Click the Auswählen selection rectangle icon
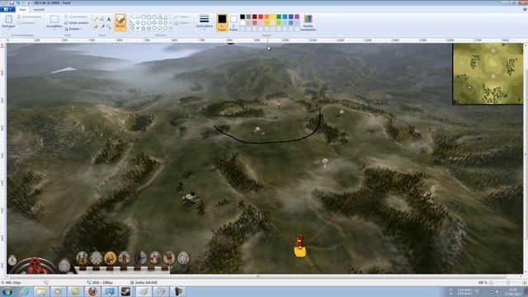Image resolution: width=528 pixels, height=297 pixels. pos(54,19)
